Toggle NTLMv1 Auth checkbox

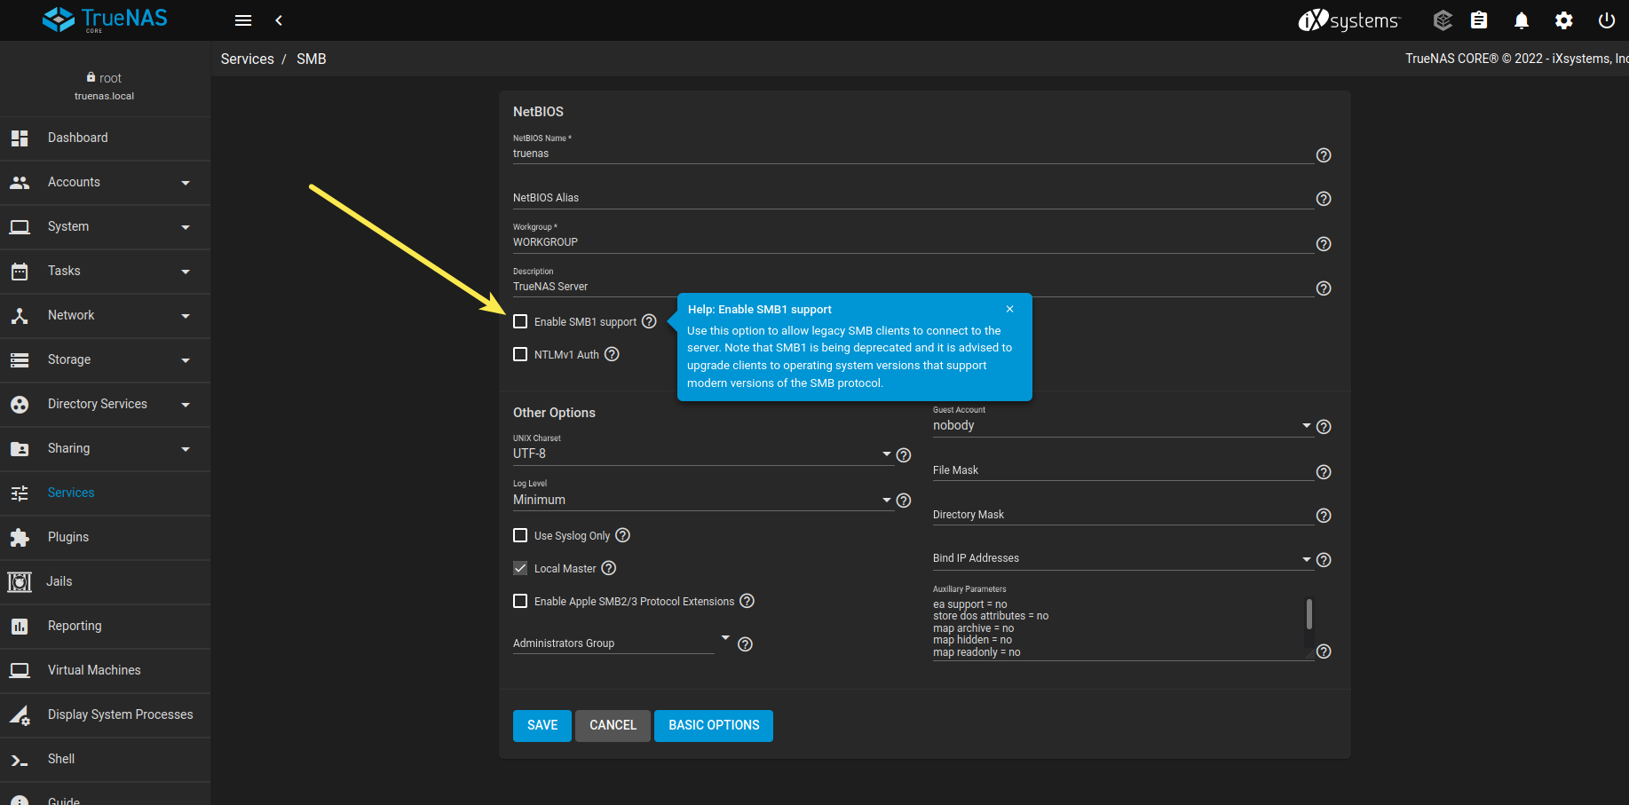[520, 354]
